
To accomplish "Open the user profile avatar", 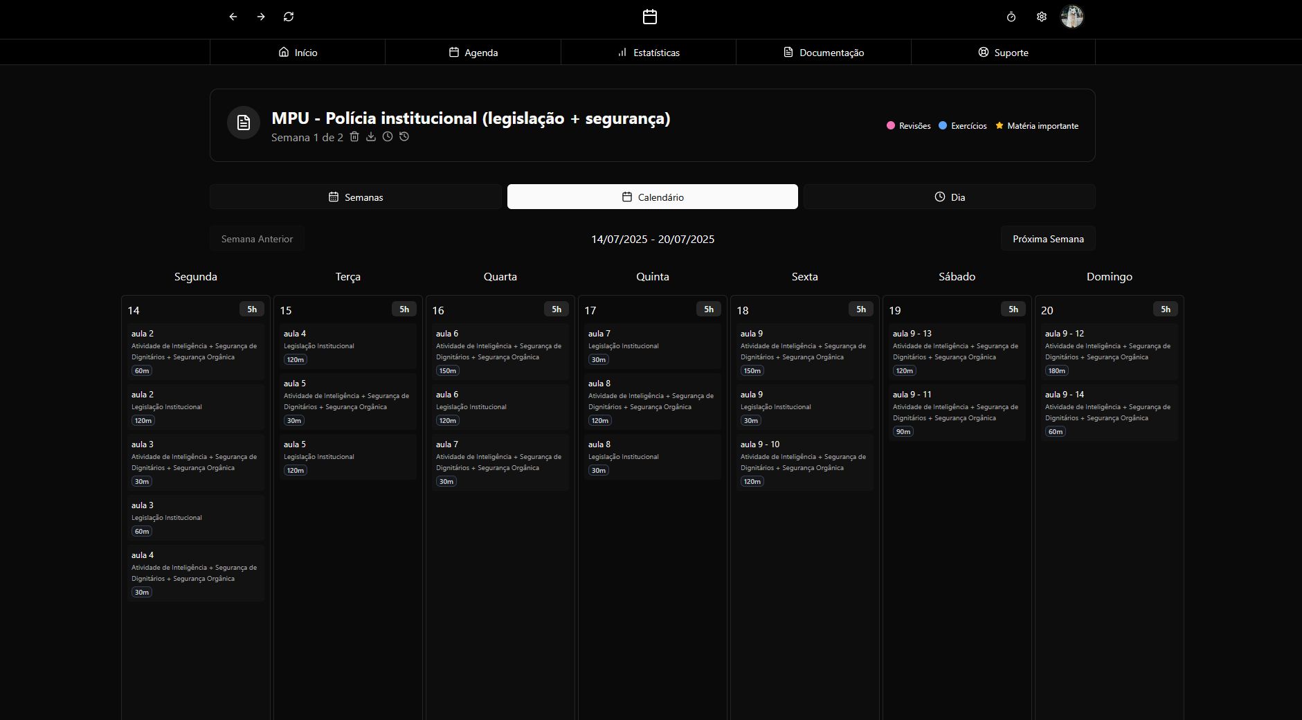I will coord(1072,17).
